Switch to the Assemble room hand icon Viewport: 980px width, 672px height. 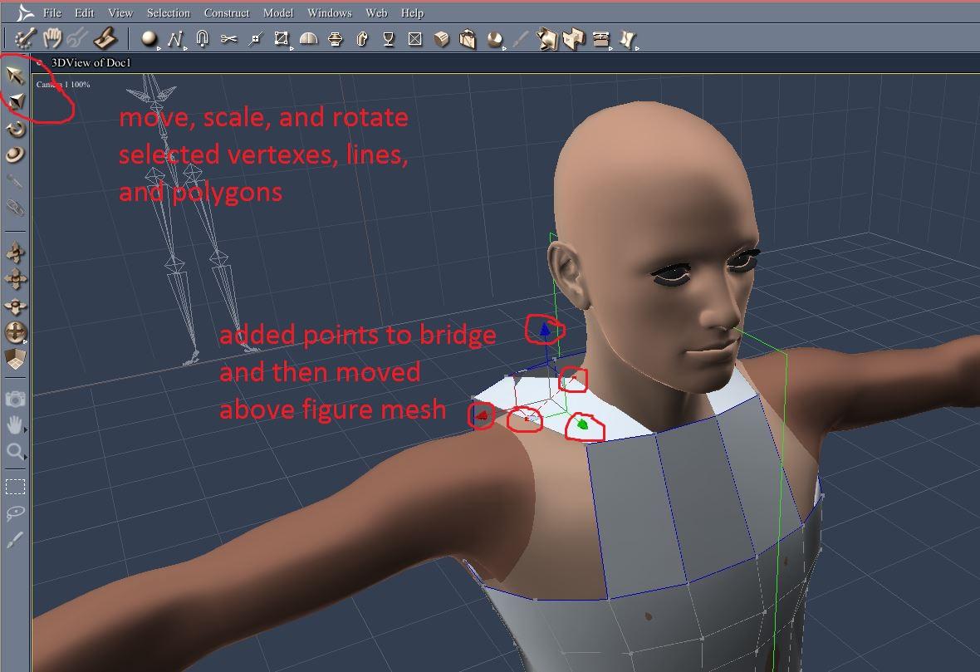click(52, 39)
